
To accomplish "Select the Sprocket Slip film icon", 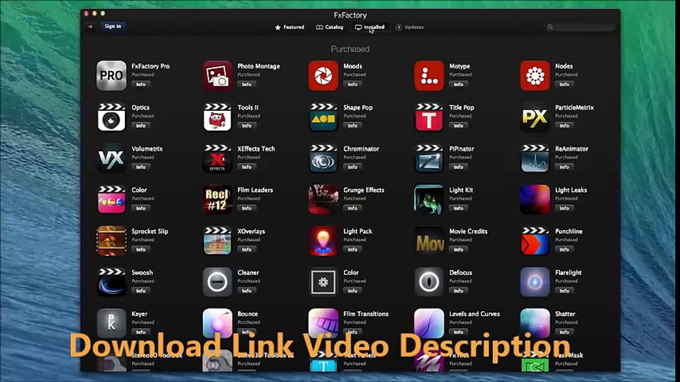I will 111,241.
